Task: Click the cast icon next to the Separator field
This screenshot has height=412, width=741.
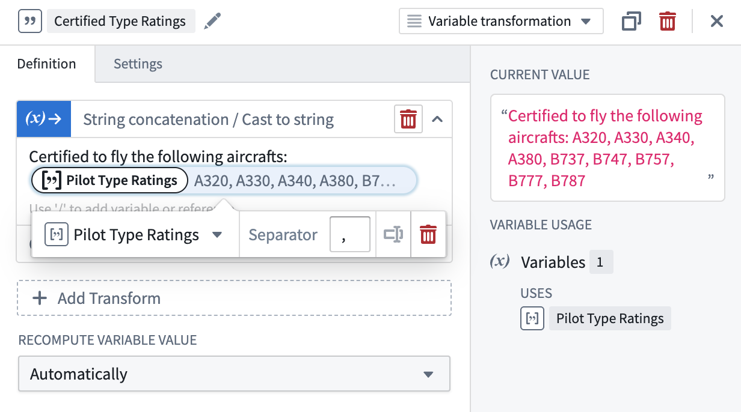Action: coord(393,234)
